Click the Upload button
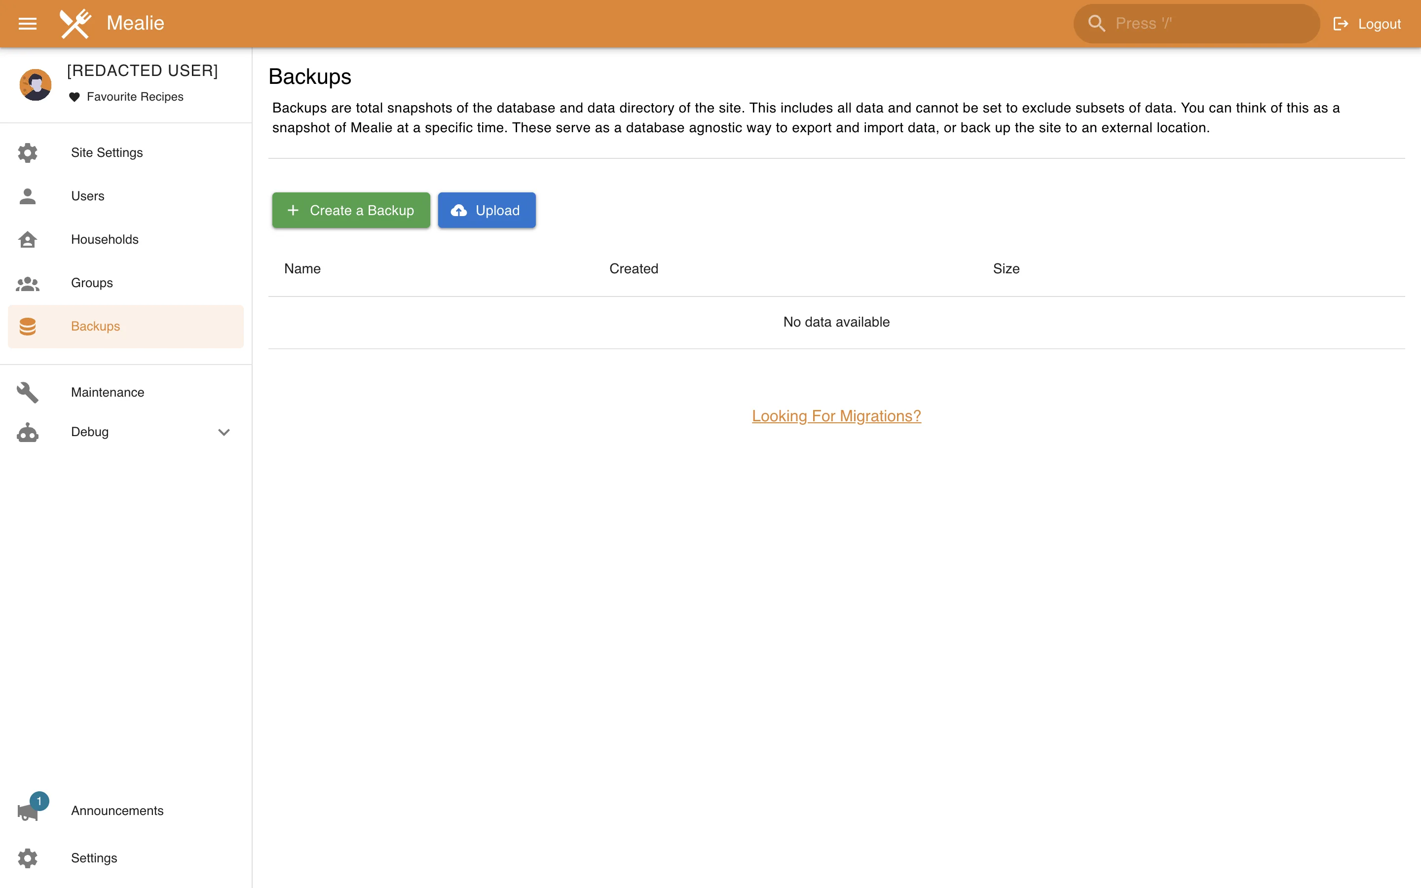The height and width of the screenshot is (888, 1421). (487, 210)
